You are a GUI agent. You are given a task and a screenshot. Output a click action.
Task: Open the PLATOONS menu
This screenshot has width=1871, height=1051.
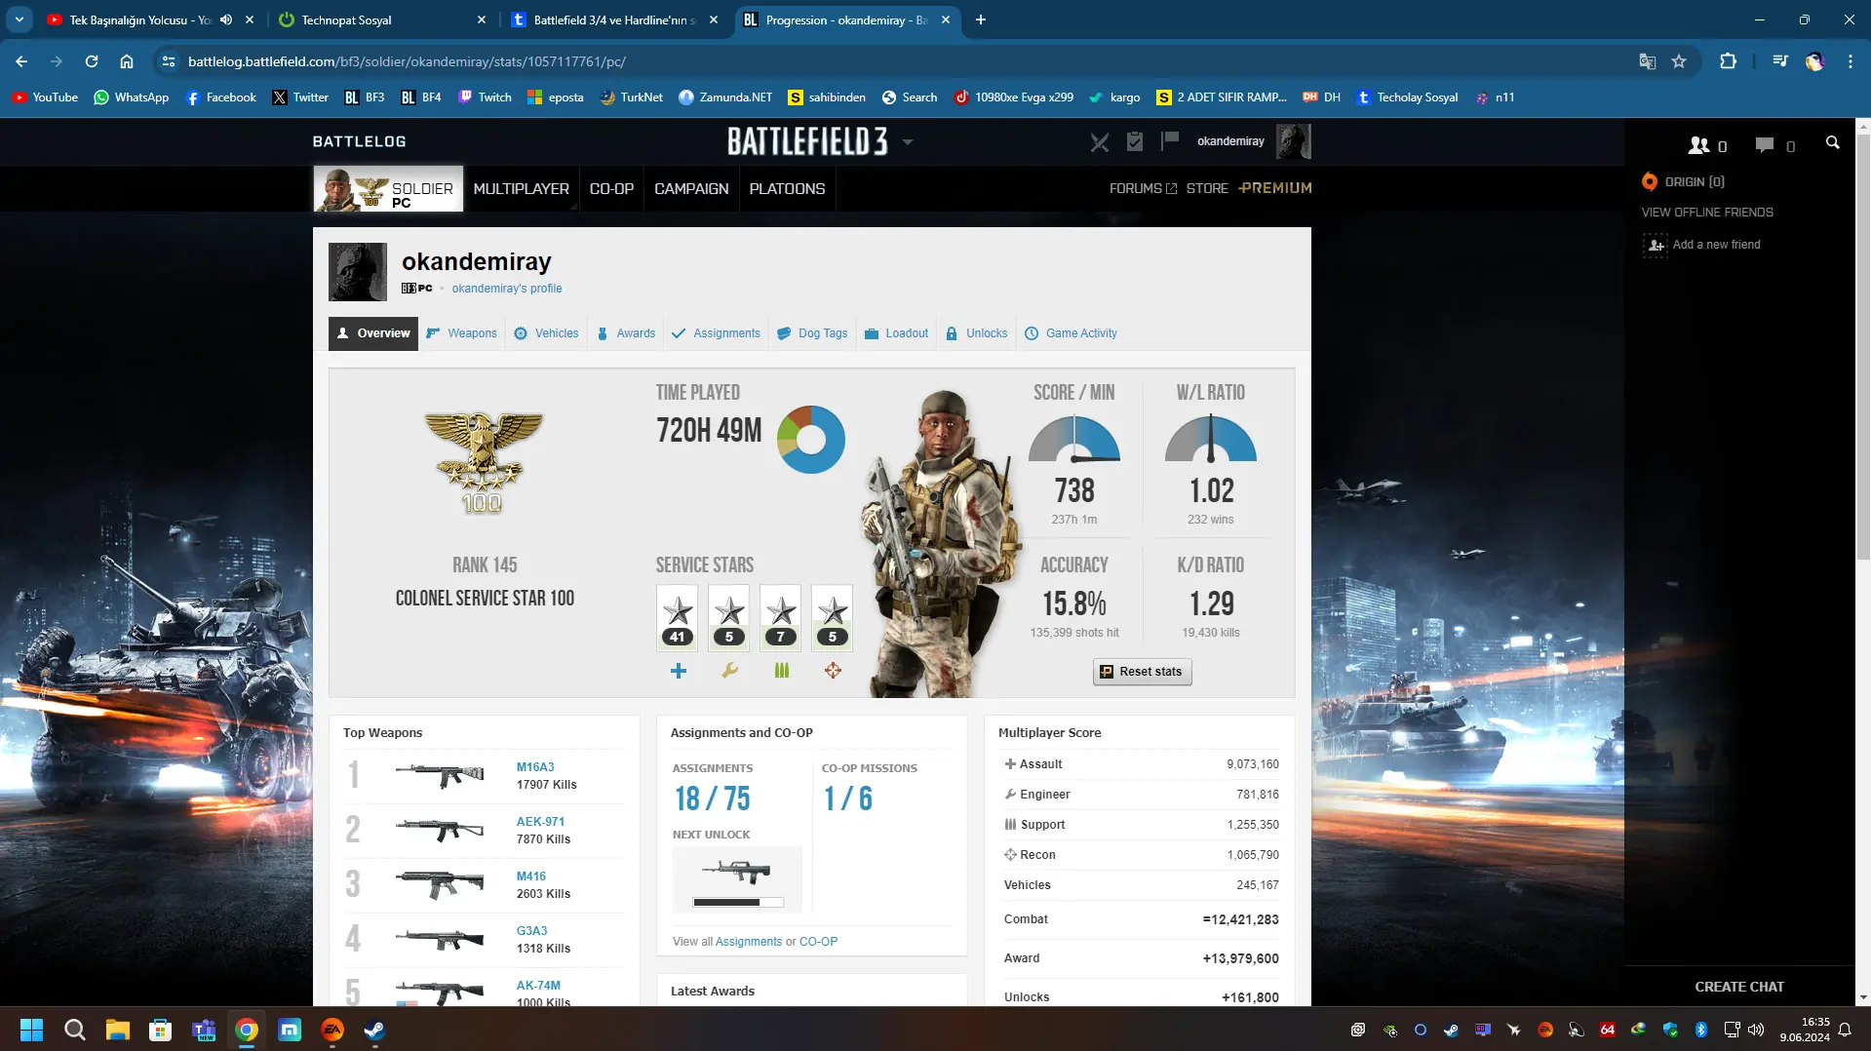[787, 188]
